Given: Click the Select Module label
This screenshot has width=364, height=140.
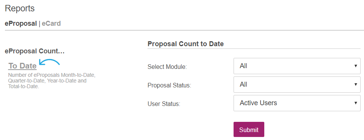Looking at the screenshot, I should pyautogui.click(x=167, y=67).
